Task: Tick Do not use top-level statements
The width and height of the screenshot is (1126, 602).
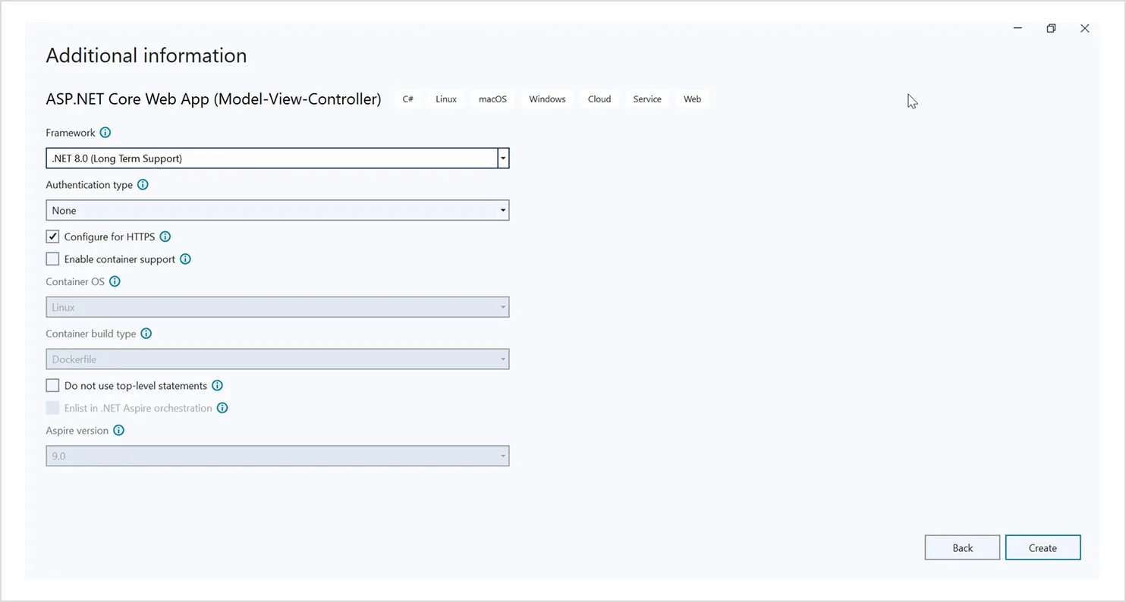Action: (52, 385)
